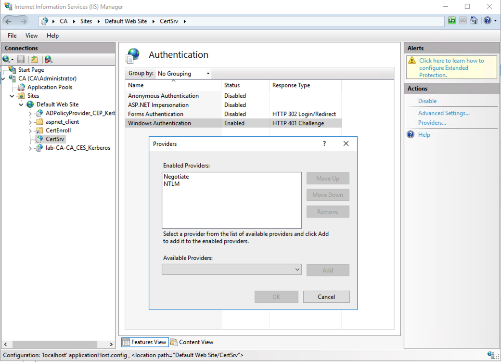Select NTLM in the Enabled Providers list
501x362 pixels.
pyautogui.click(x=173, y=183)
